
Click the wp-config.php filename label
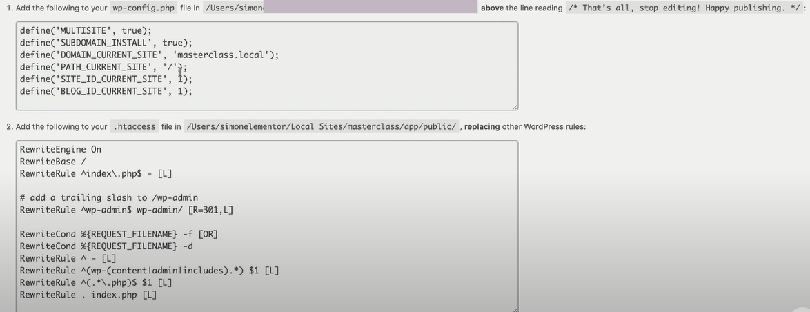pyautogui.click(x=144, y=8)
